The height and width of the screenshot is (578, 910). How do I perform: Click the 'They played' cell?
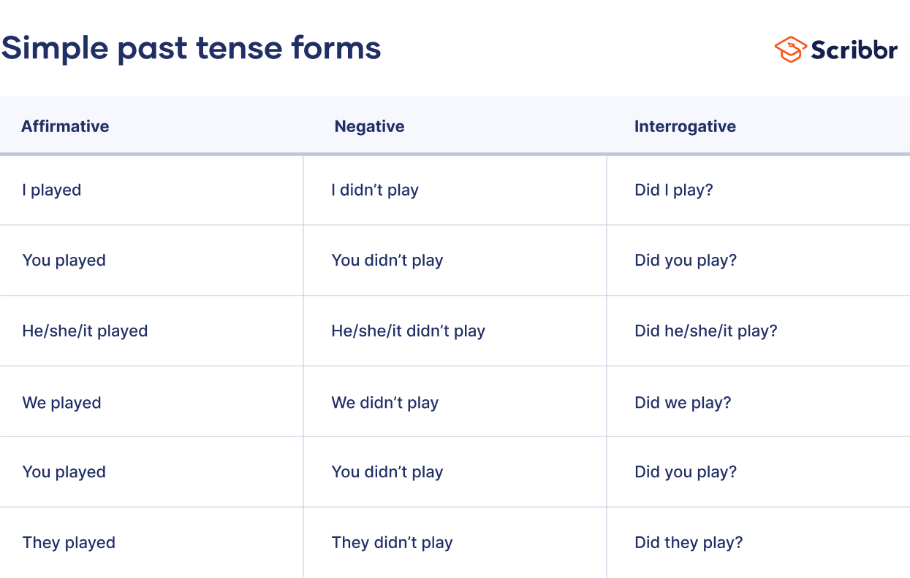point(69,543)
